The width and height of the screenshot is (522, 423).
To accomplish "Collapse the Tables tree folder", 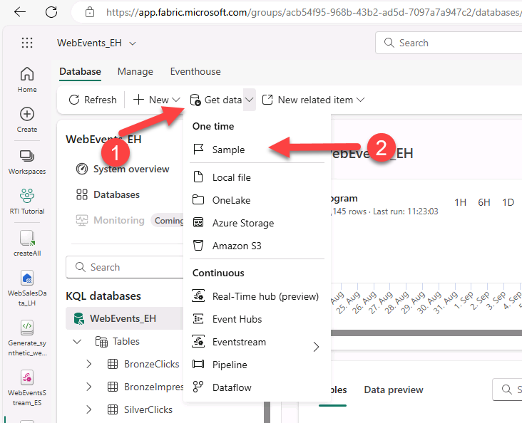I will coord(77,342).
